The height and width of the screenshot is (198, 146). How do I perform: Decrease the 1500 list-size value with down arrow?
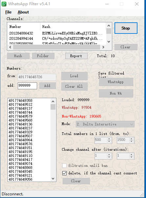coord(132,142)
